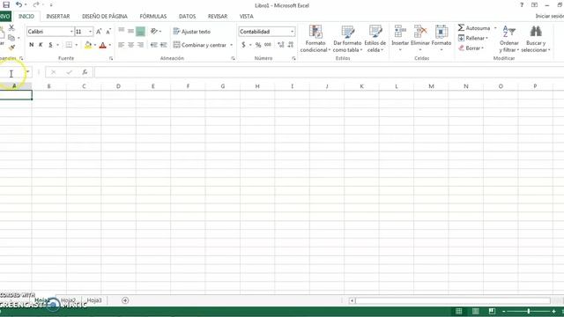Image resolution: width=564 pixels, height=317 pixels.
Task: Add new sheet with plus button
Action: tap(125, 300)
